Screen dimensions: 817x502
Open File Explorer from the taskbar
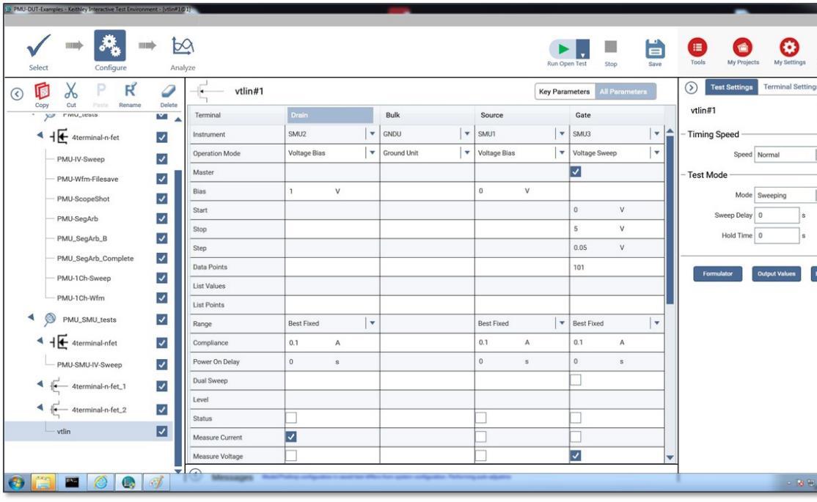click(43, 483)
